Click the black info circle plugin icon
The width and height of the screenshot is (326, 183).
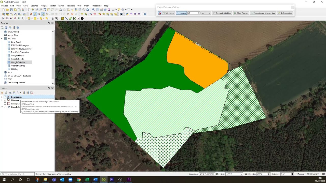coord(82,19)
